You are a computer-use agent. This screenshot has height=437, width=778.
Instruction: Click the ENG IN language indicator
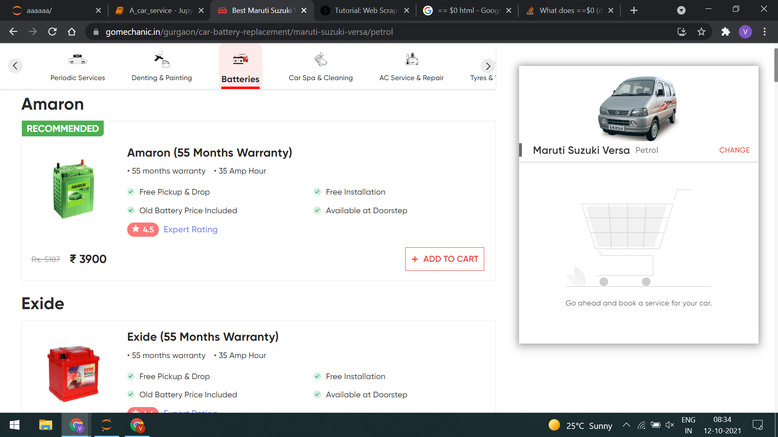[688, 425]
